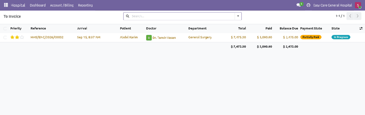The height and width of the screenshot is (115, 365).
Task: Open the Dashboard menu
Action: (x=38, y=5)
